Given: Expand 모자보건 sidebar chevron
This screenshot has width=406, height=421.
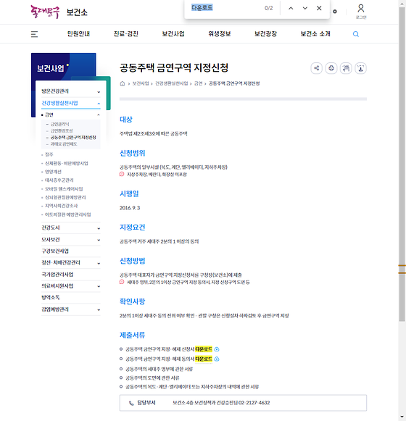Looking at the screenshot, I should click(99, 240).
